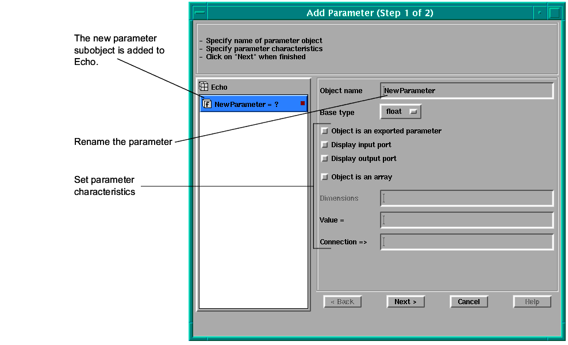568x345 pixels.
Task: Click the red square marker on NewParameter row
Action: 302,103
